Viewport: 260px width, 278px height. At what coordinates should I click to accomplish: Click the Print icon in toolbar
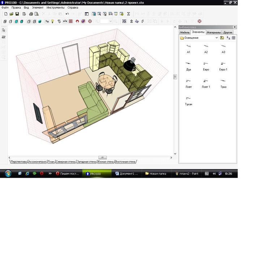31,14
